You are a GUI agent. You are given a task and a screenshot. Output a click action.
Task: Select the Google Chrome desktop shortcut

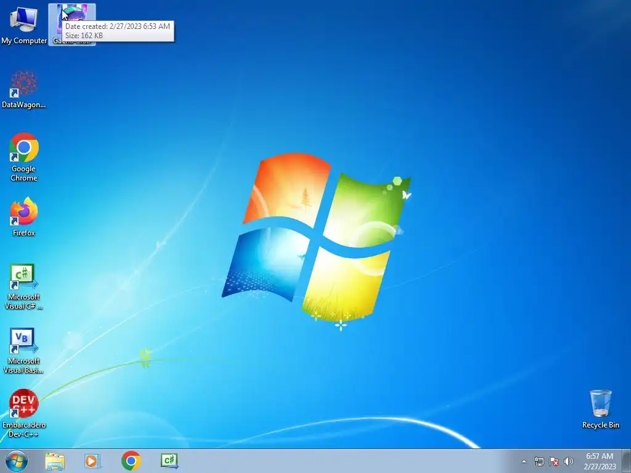click(24, 157)
